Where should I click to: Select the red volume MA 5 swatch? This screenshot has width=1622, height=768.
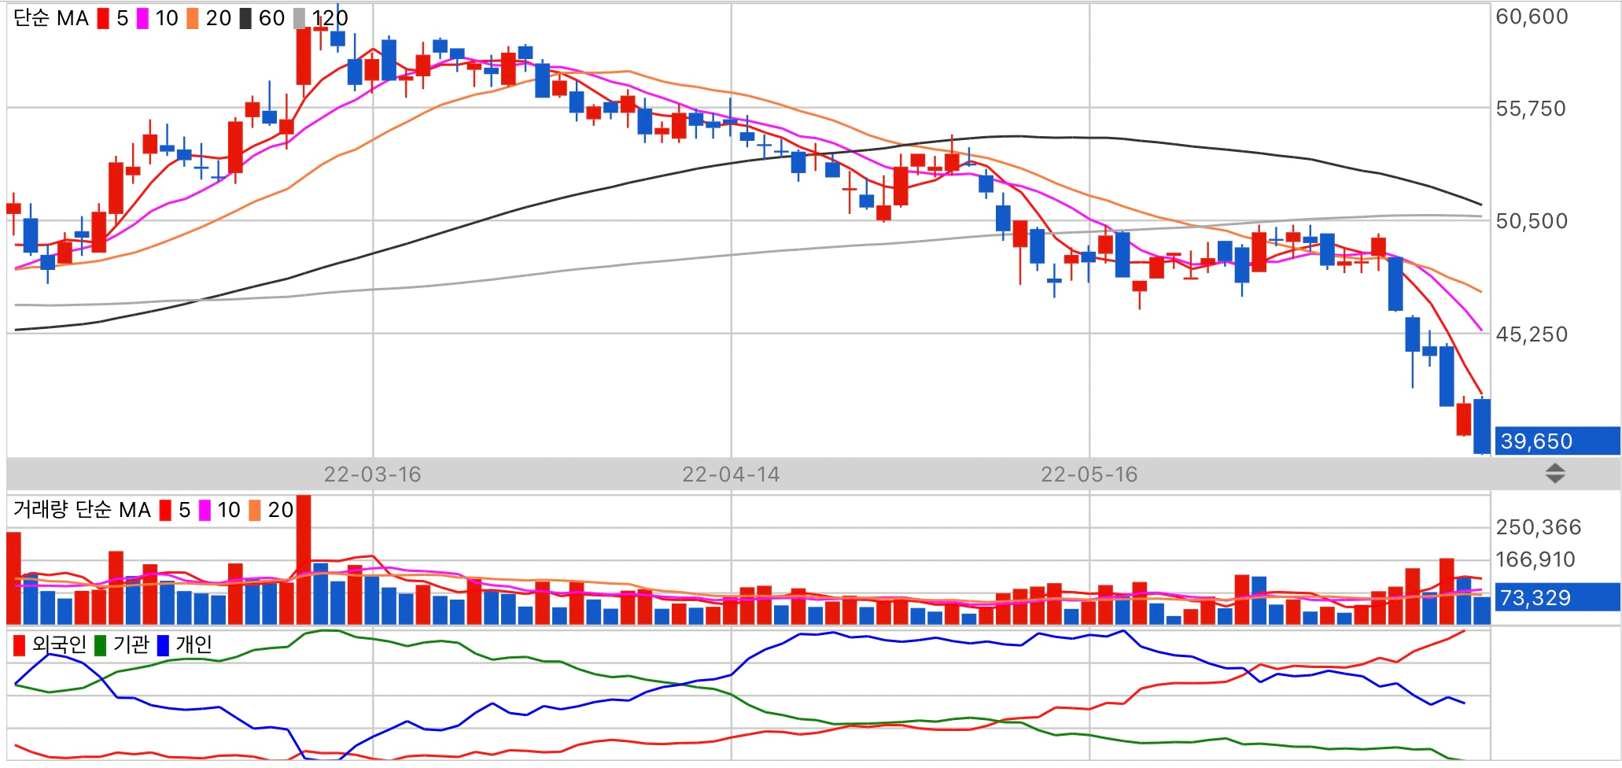165,510
